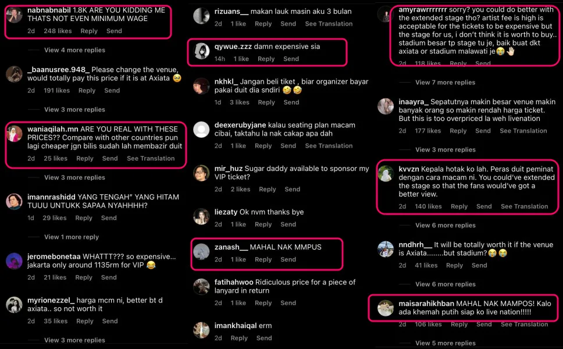Expand "View 4 more replies"
This screenshot has height=349, width=563.
[x=74, y=50]
